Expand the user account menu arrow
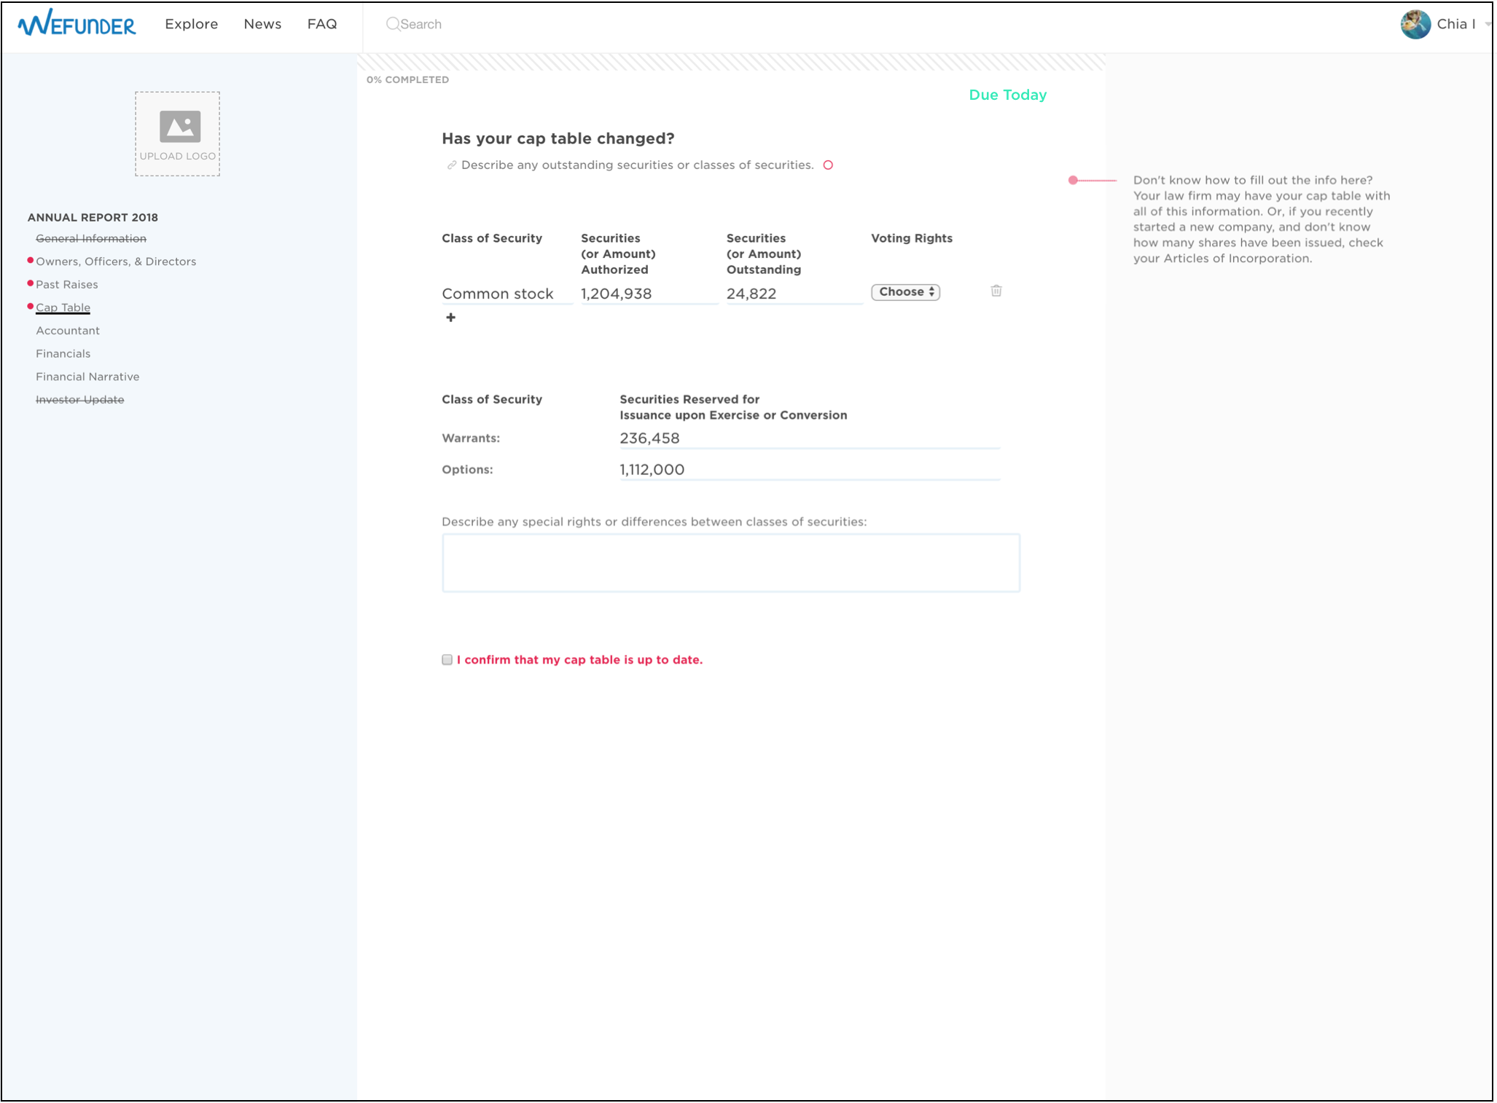This screenshot has height=1103, width=1497. (x=1488, y=24)
